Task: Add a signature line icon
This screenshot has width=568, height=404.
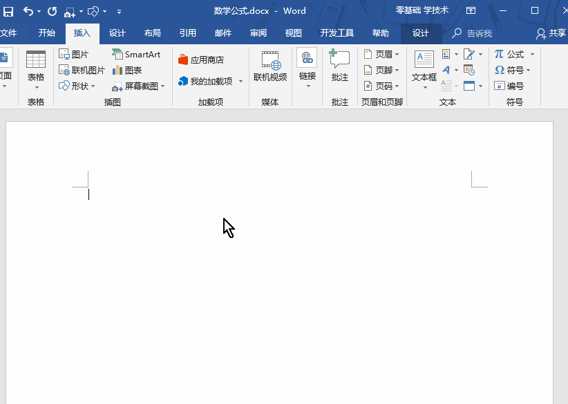Action: 468,55
